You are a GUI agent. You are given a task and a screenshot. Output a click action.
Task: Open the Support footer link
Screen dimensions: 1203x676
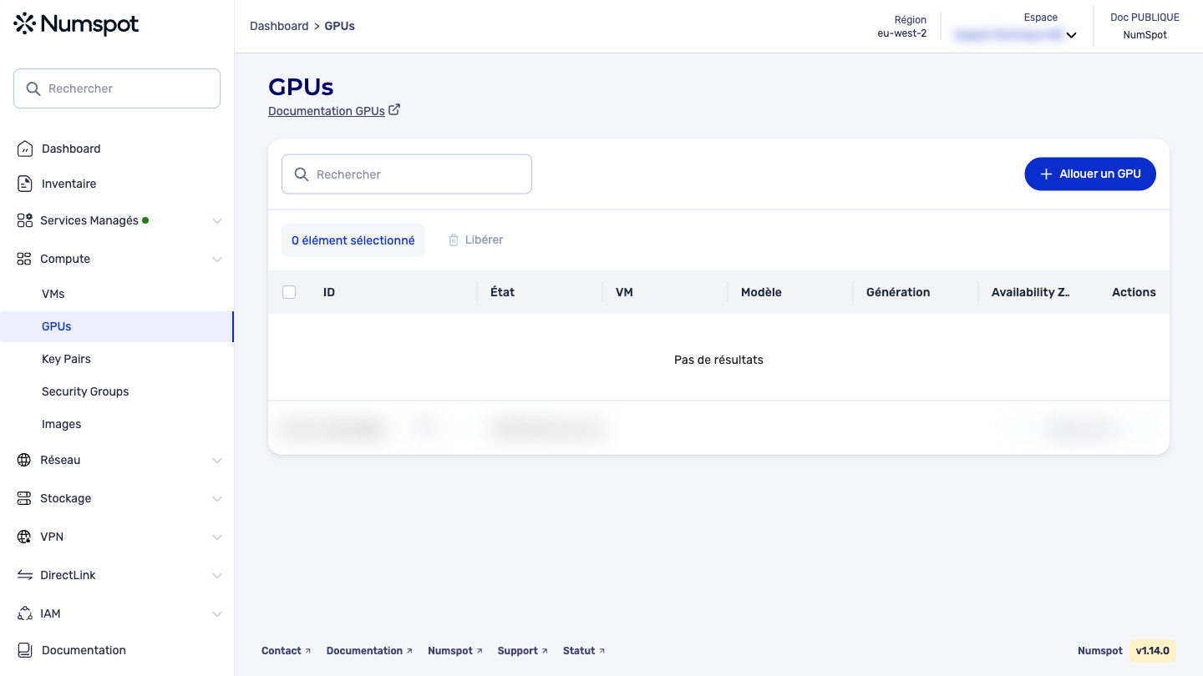(x=523, y=651)
